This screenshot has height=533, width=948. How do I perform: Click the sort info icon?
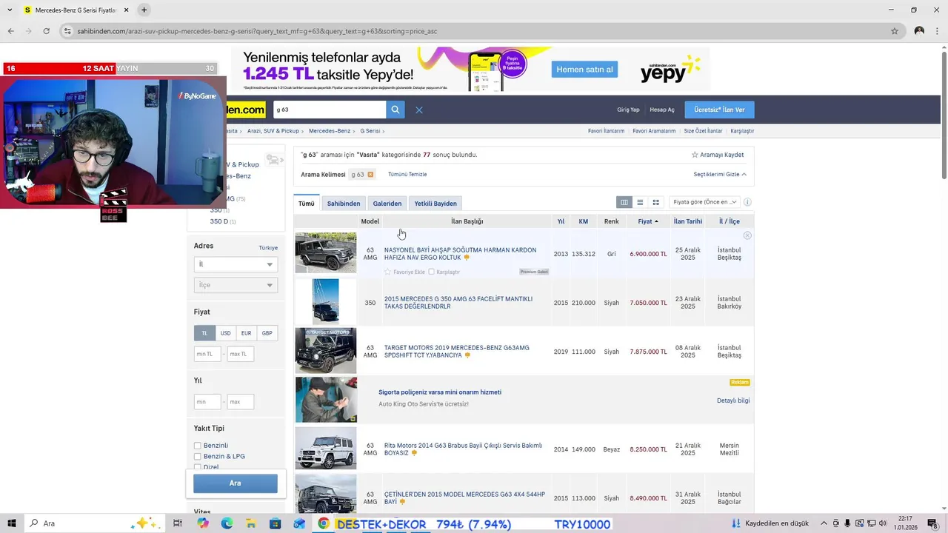pos(747,202)
